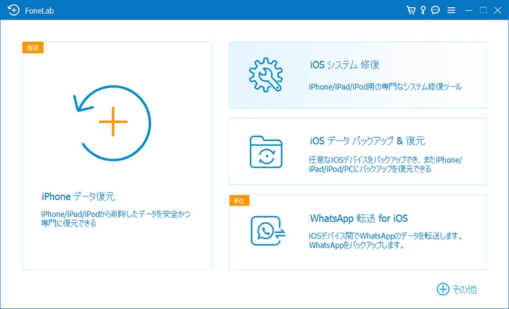Click the gear and wrench repair icon

tap(266, 75)
